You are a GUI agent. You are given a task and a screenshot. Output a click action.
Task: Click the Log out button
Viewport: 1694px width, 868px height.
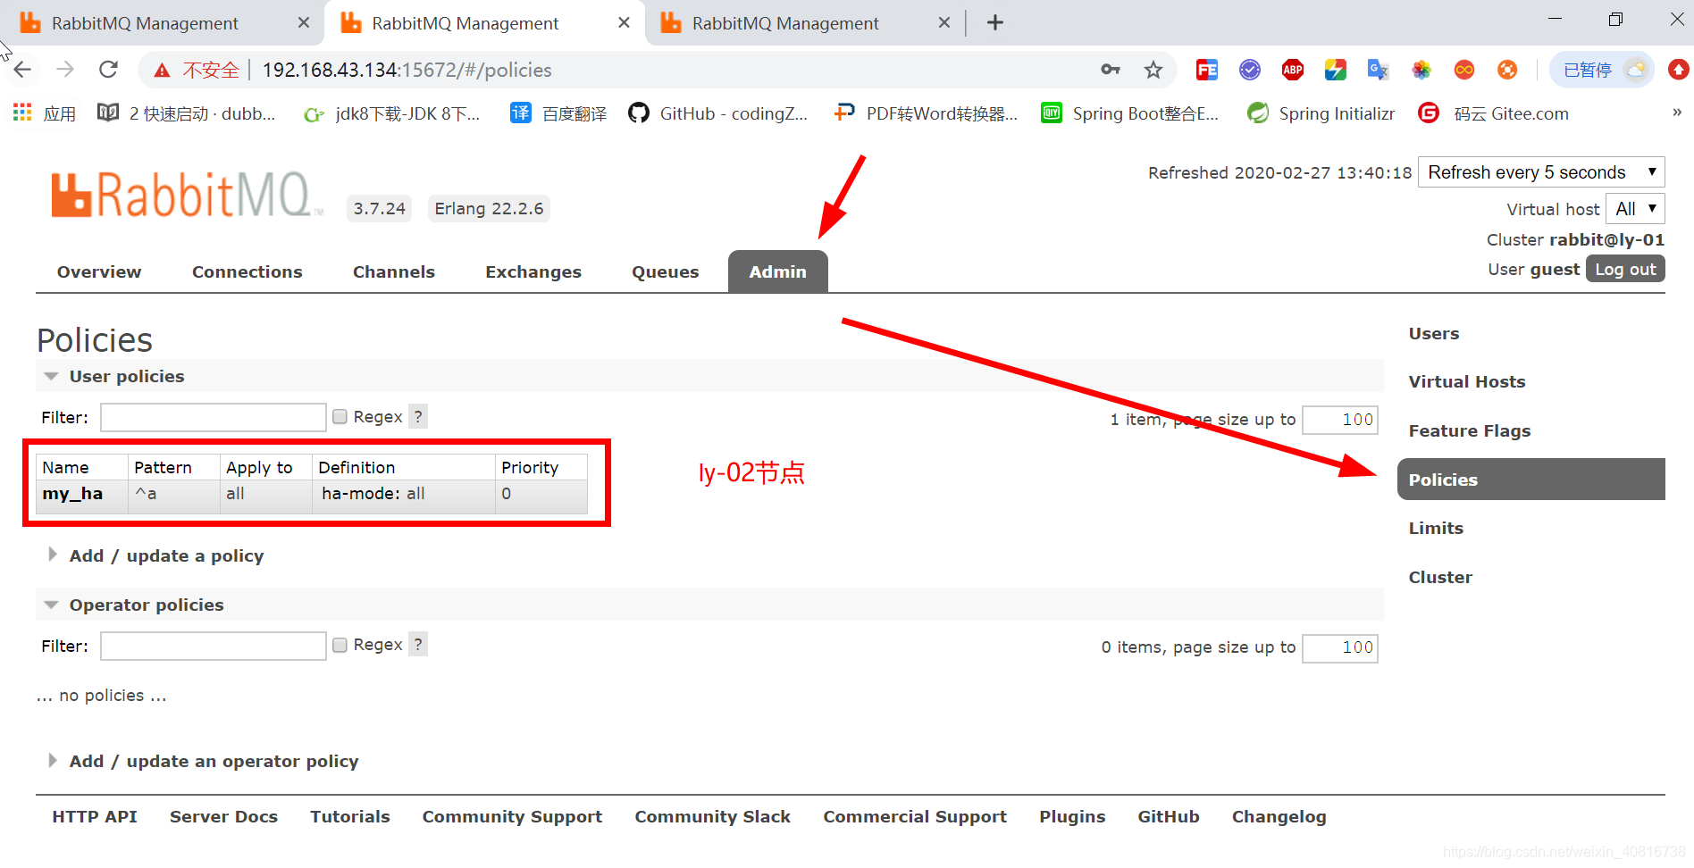point(1625,269)
